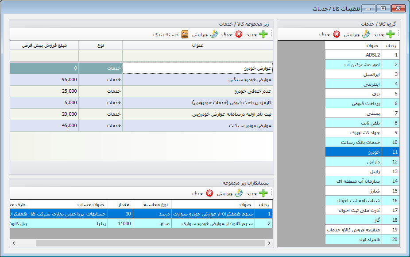Click the دسته بندی category box icon
410x257 pixels.
click(x=185, y=34)
